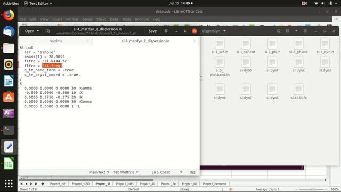Image resolution: width=341 pixels, height=192 pixels.
Task: Select the si.k444.fc file
Action: (298, 92)
